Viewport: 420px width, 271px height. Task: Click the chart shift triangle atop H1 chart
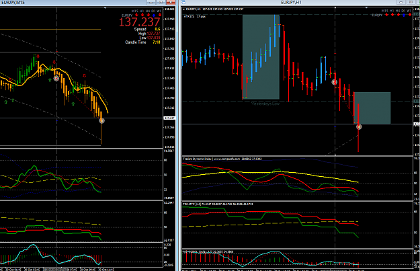367,8
